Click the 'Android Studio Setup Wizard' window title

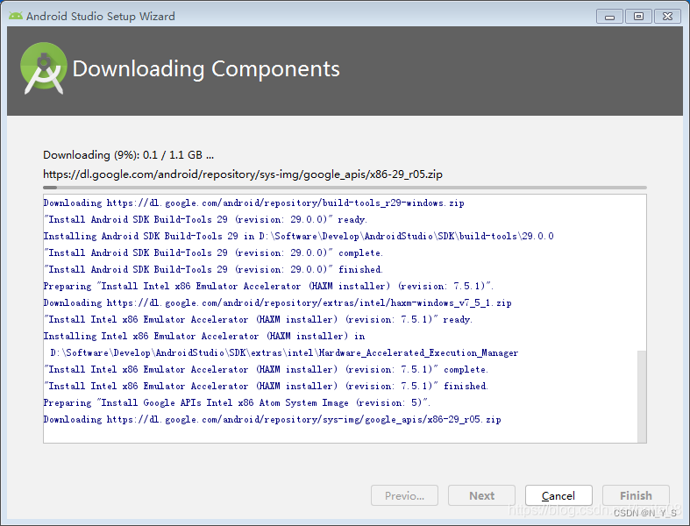pyautogui.click(x=100, y=17)
